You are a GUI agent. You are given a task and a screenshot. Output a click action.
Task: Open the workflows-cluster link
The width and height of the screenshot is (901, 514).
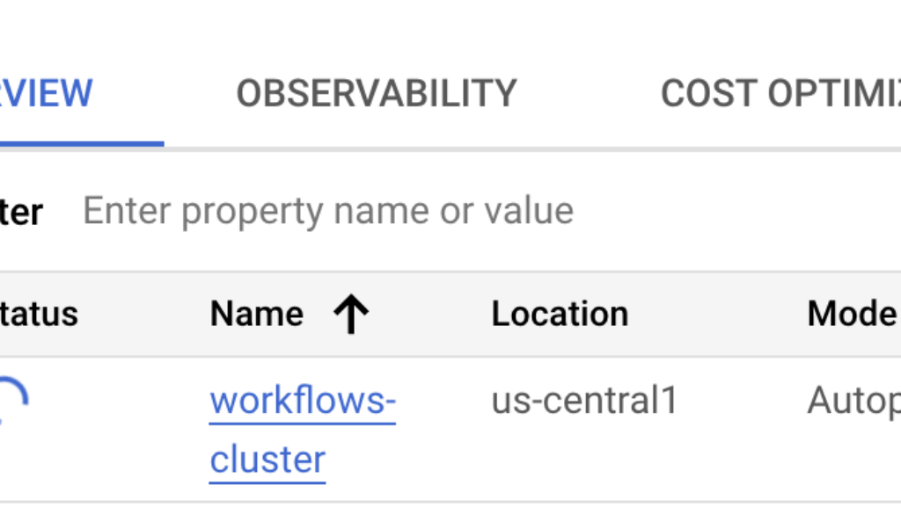tap(302, 402)
